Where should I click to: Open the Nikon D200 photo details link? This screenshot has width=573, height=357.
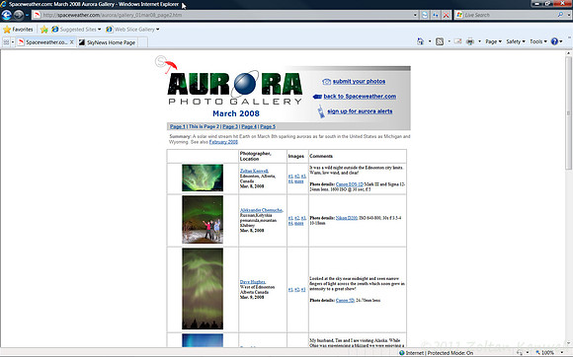point(347,218)
